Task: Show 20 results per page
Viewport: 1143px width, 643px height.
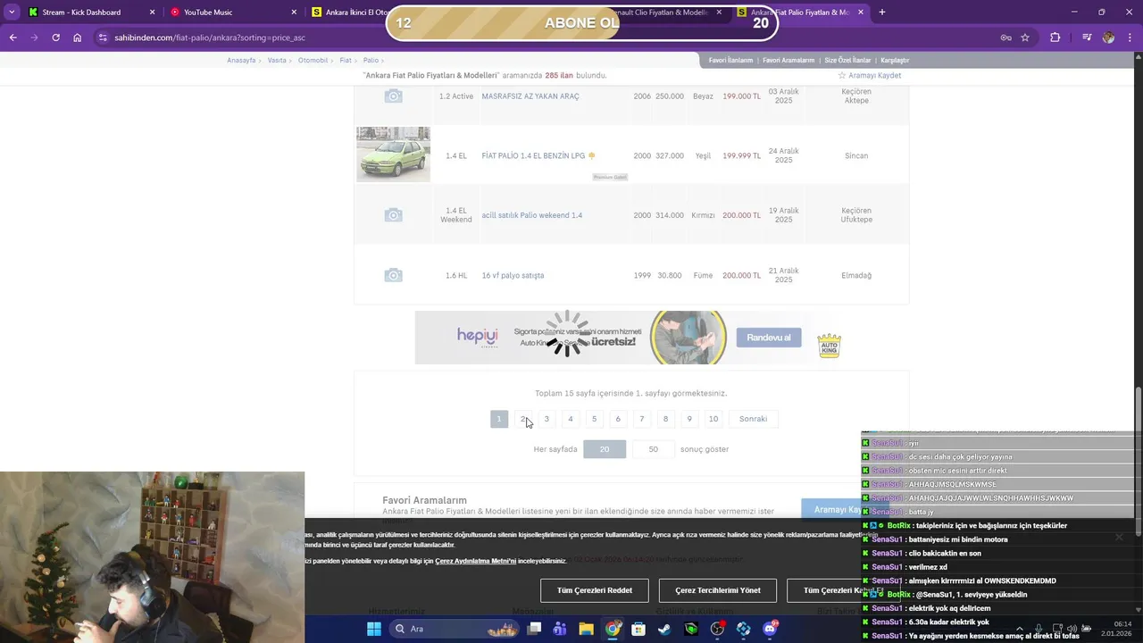Action: (x=605, y=449)
